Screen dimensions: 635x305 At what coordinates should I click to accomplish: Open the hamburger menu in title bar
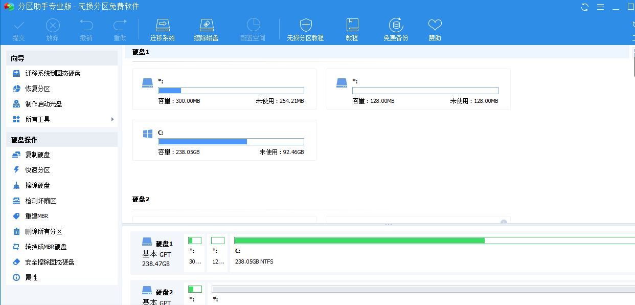point(600,7)
